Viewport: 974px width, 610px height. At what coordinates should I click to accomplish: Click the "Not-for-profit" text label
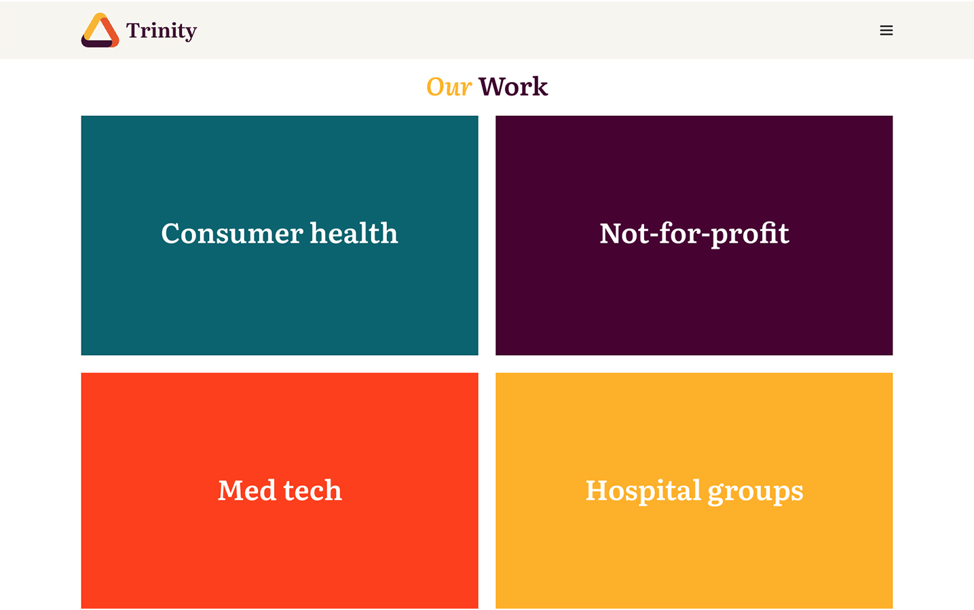point(694,234)
